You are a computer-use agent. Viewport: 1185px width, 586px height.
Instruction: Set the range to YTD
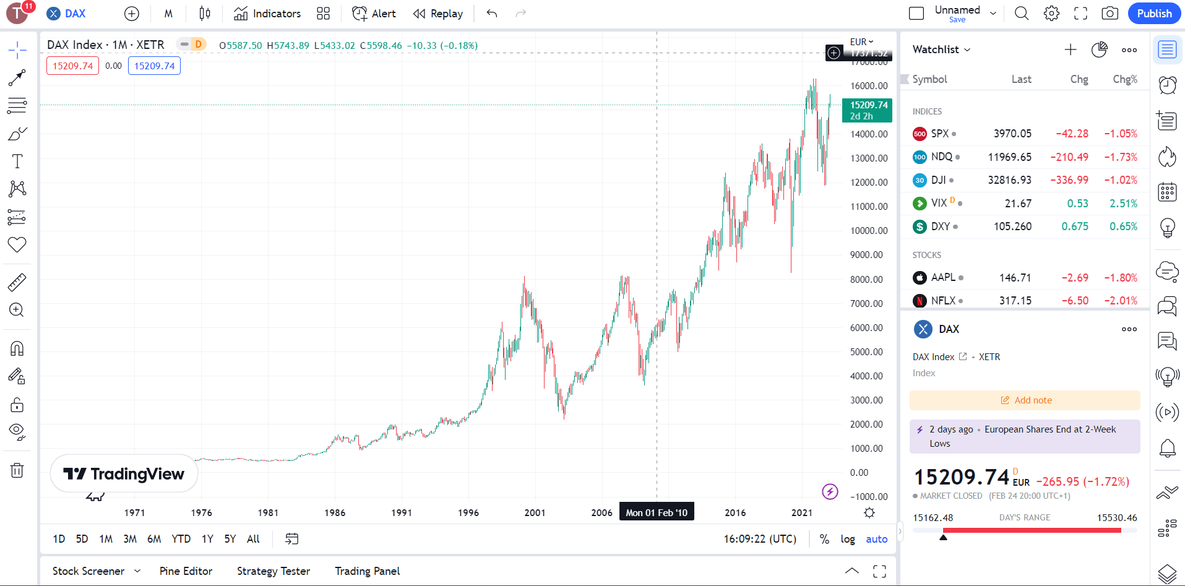[x=181, y=539]
